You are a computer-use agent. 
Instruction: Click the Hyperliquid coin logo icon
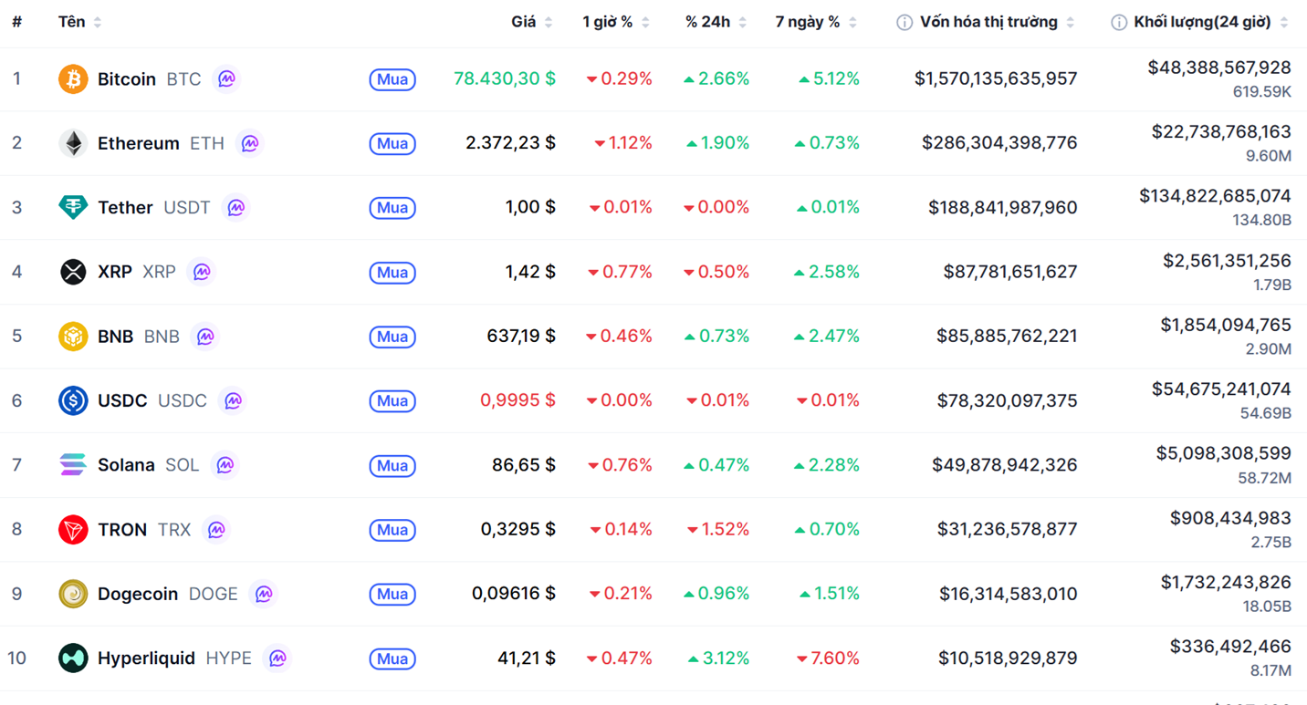(x=73, y=658)
